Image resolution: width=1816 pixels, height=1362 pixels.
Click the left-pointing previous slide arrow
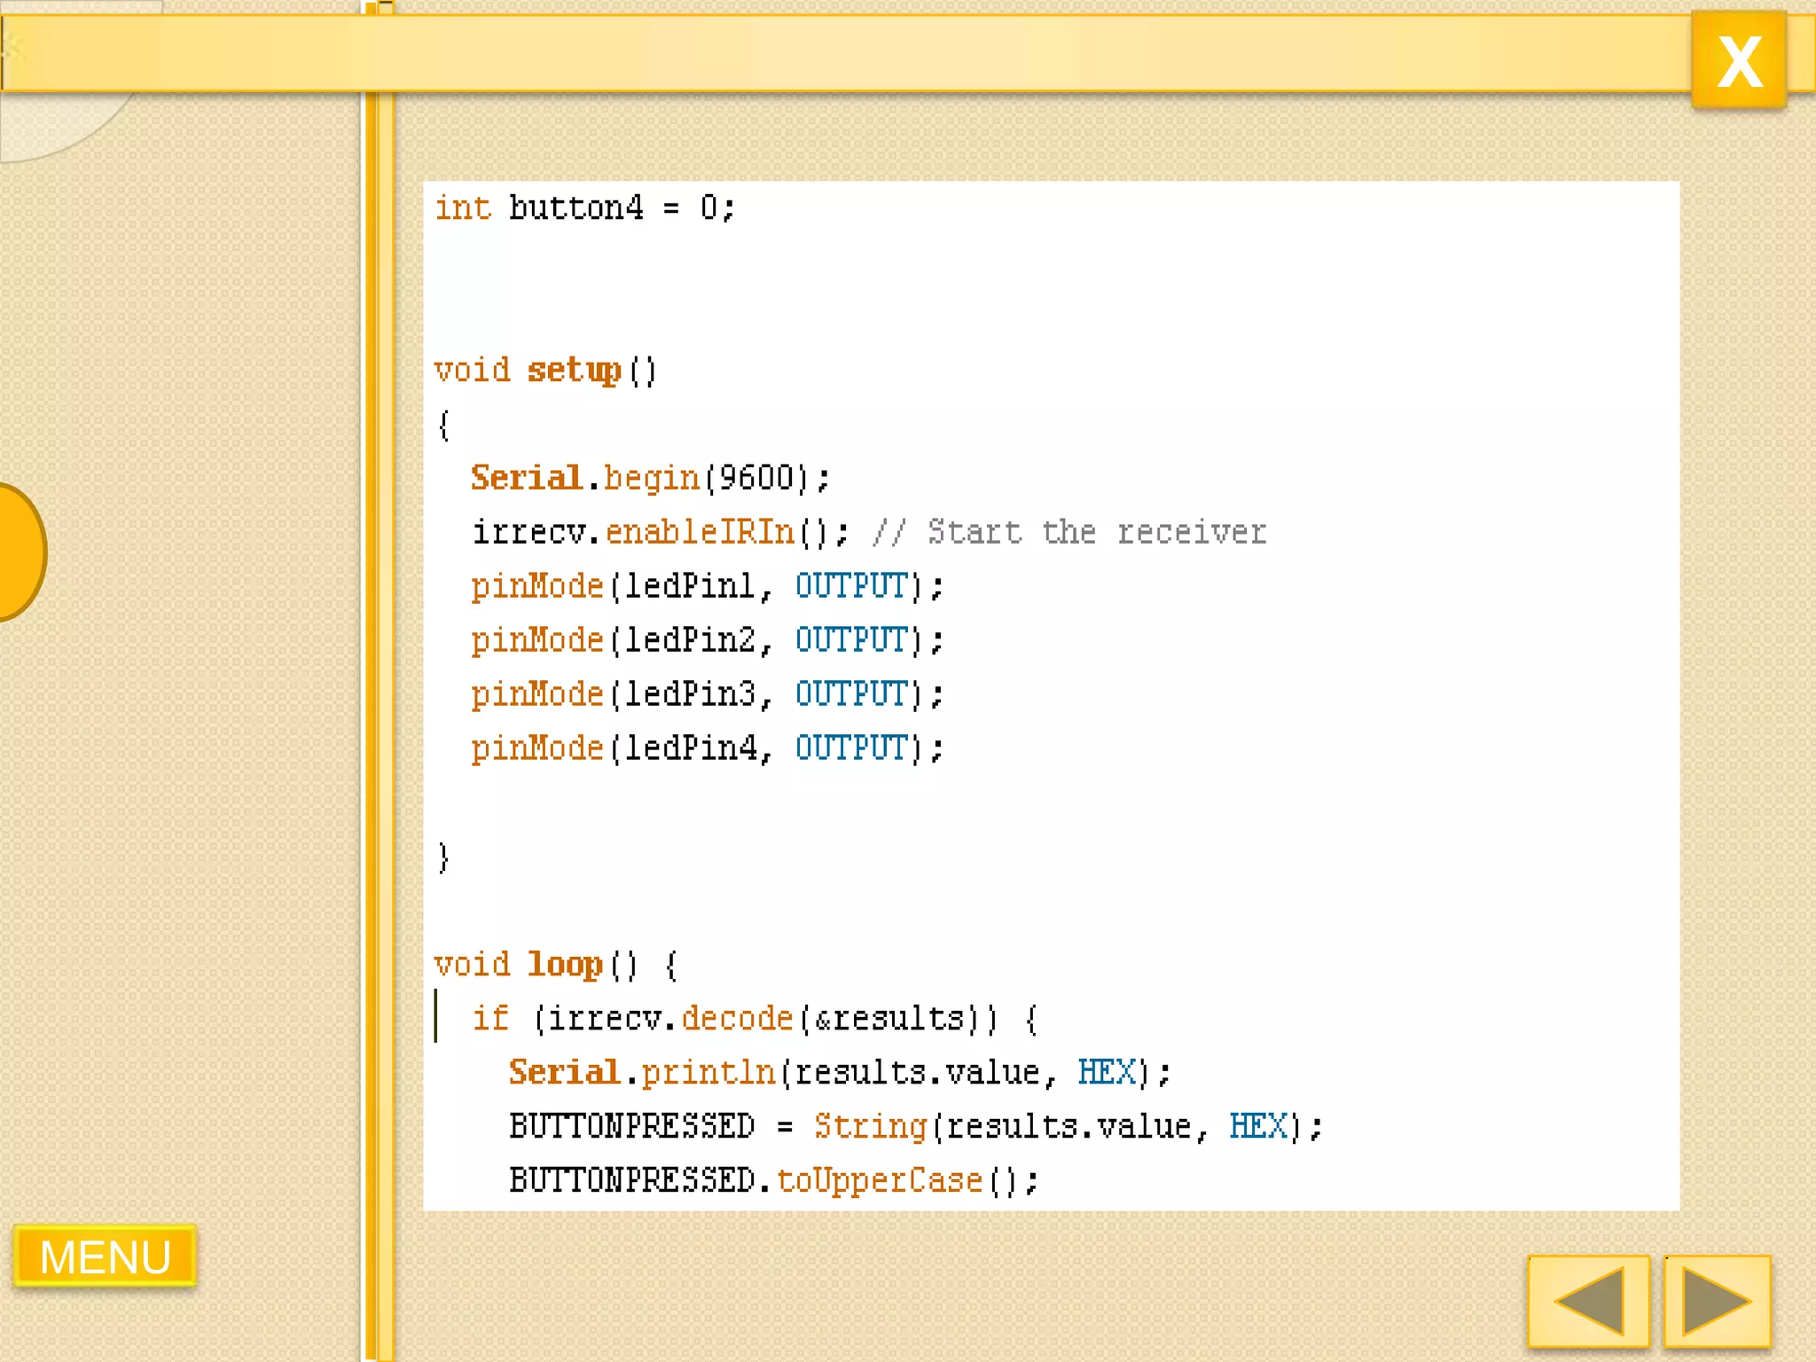coord(1588,1300)
